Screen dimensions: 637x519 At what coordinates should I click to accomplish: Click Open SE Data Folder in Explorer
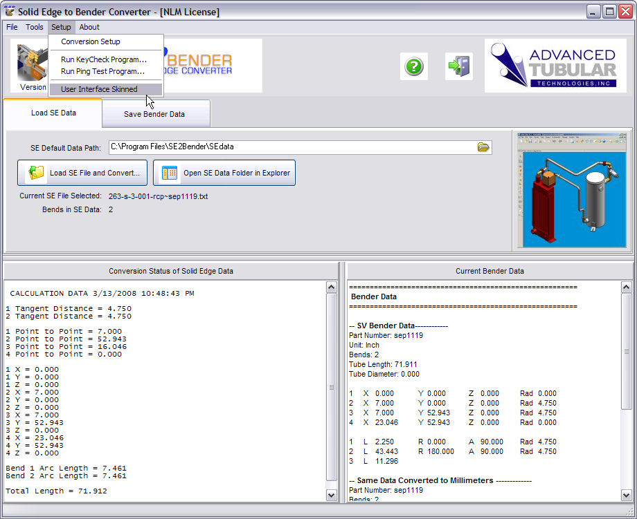(224, 173)
